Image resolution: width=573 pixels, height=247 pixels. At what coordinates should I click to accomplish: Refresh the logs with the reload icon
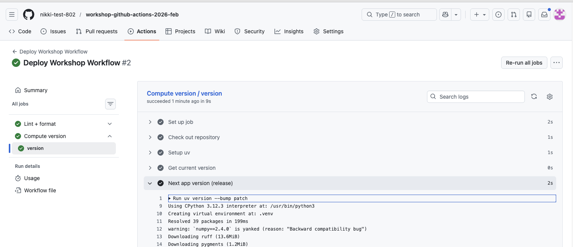point(534,96)
